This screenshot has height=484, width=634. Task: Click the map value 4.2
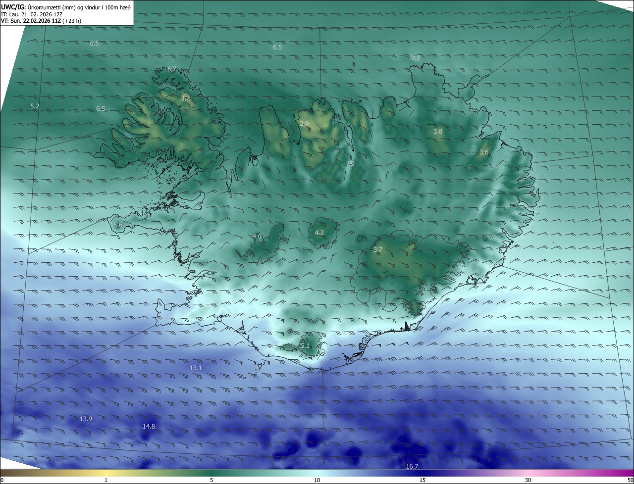click(x=319, y=233)
